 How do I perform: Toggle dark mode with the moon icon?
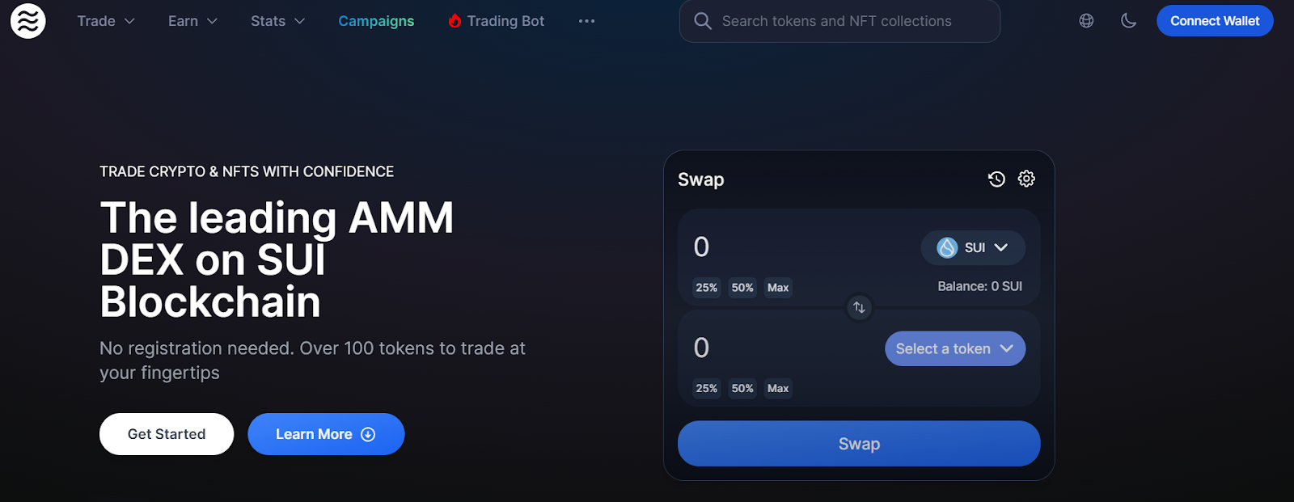click(1128, 21)
